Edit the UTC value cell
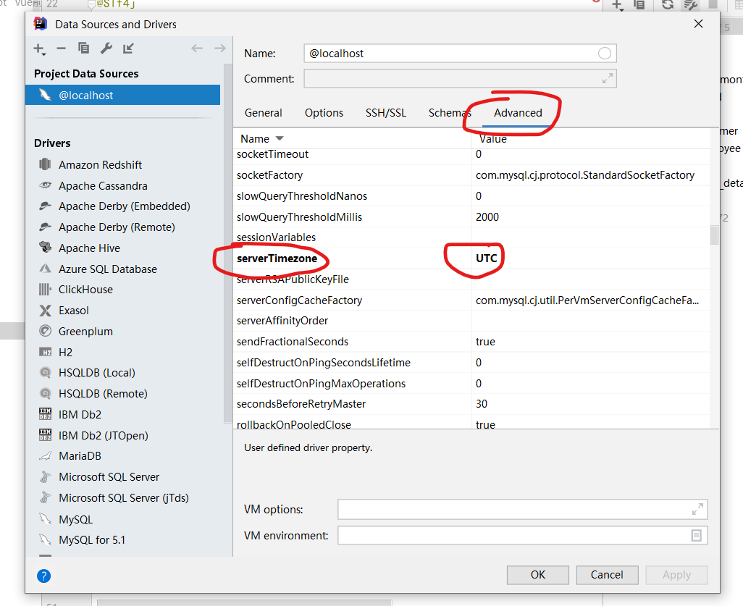The width and height of the screenshot is (743, 606). coord(487,258)
